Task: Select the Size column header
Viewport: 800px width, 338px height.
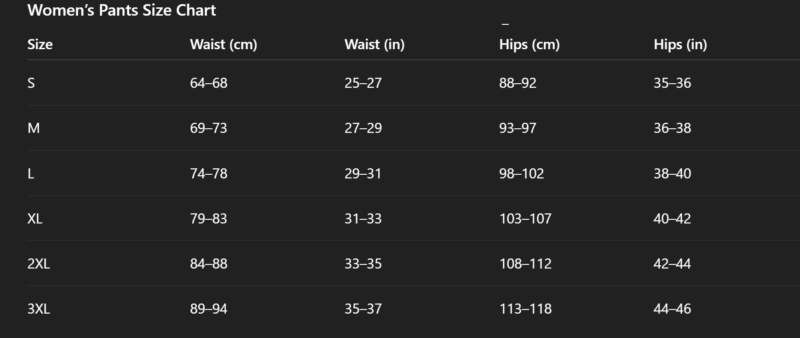Action: (40, 45)
